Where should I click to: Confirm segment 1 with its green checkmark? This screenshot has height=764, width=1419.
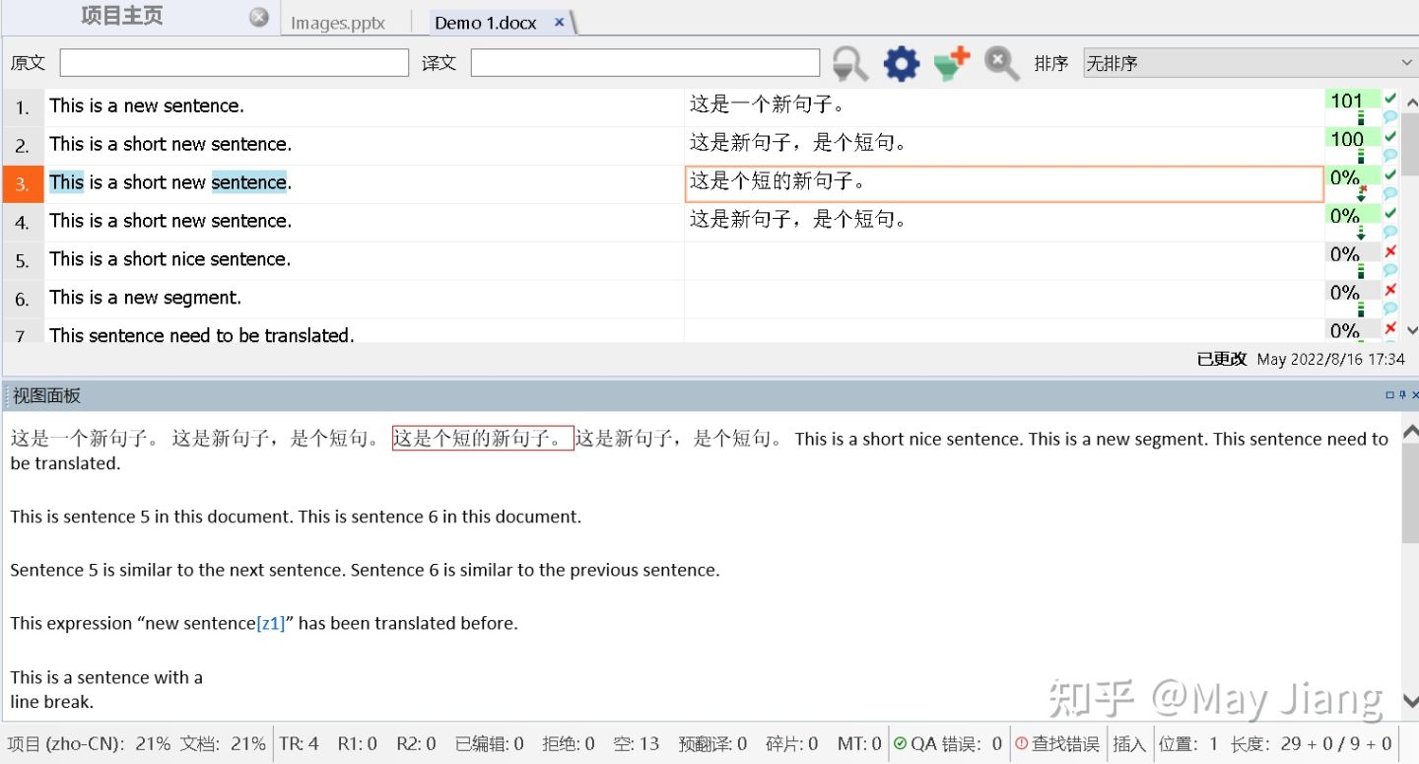tap(1392, 100)
